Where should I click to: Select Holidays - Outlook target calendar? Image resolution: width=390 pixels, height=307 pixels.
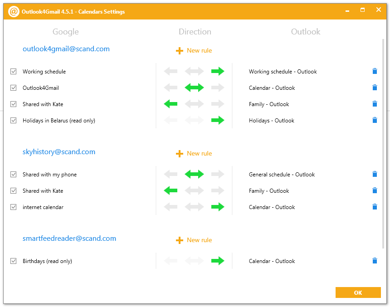click(272, 121)
